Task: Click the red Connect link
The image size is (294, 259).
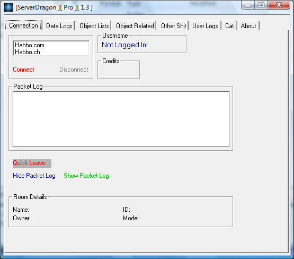Action: tap(23, 70)
